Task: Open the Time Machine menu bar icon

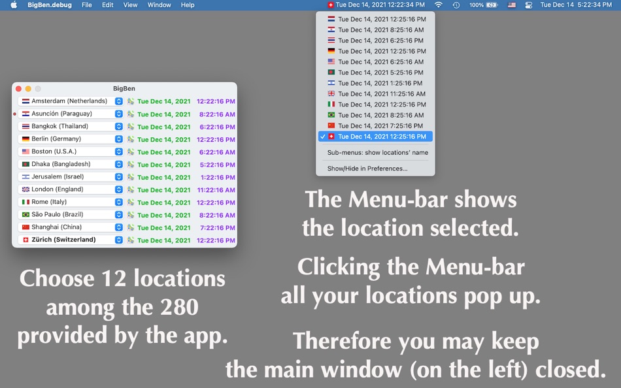Action: point(456,5)
